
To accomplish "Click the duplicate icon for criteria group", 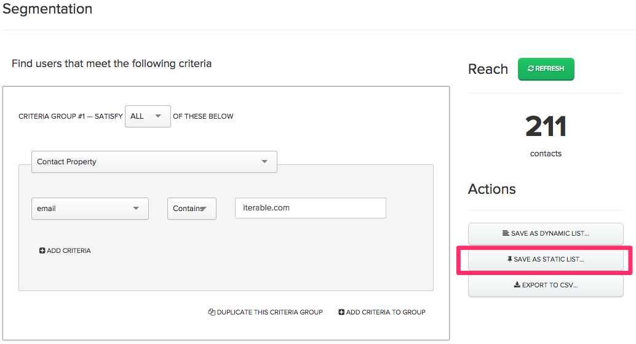I will click(212, 312).
